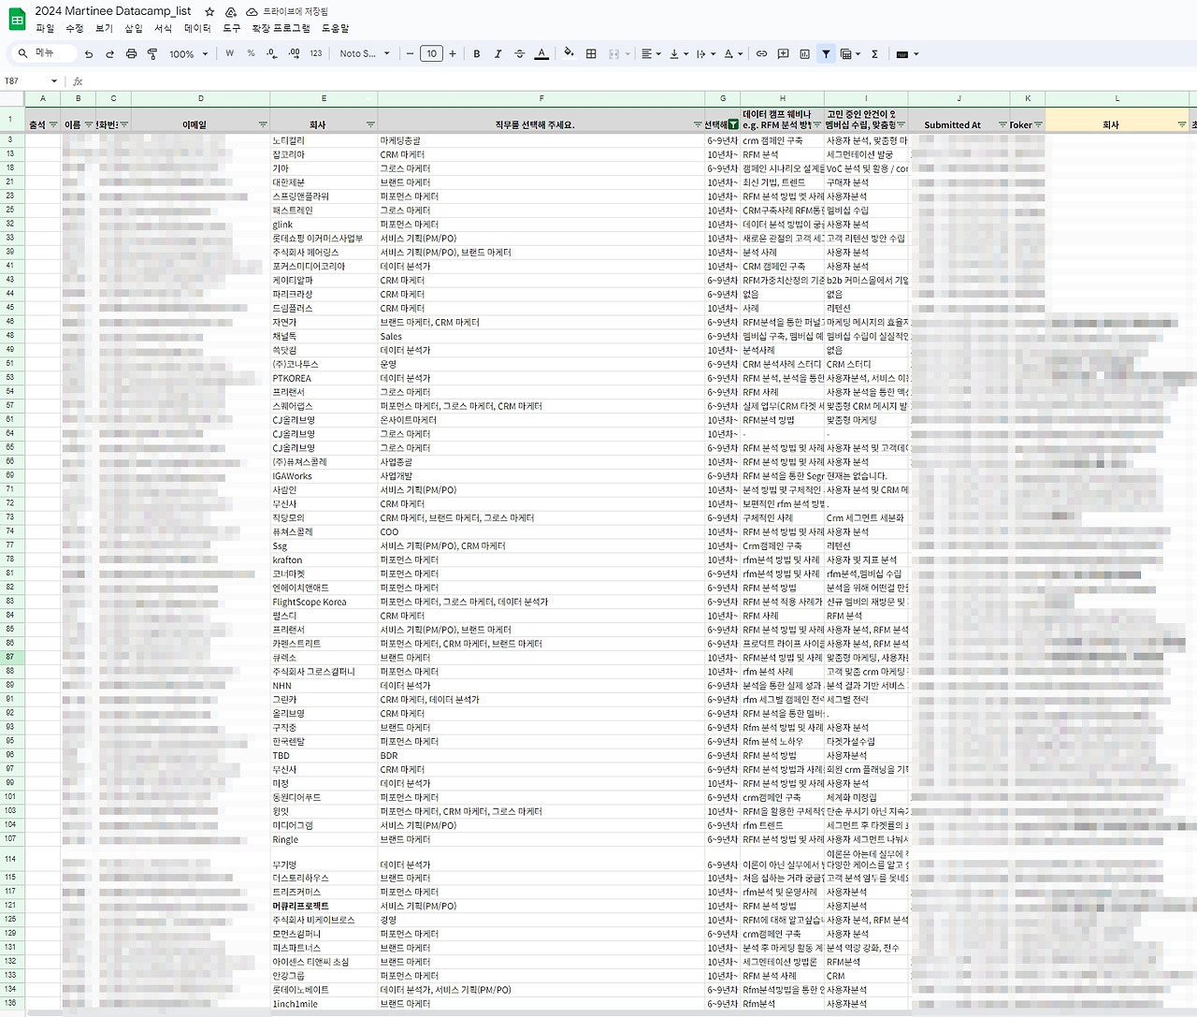Open filter for column D 이메일

tap(263, 124)
